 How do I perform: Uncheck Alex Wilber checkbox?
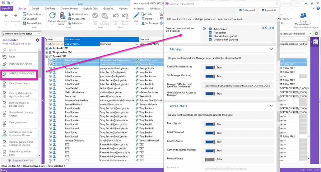pyautogui.click(x=210, y=33)
